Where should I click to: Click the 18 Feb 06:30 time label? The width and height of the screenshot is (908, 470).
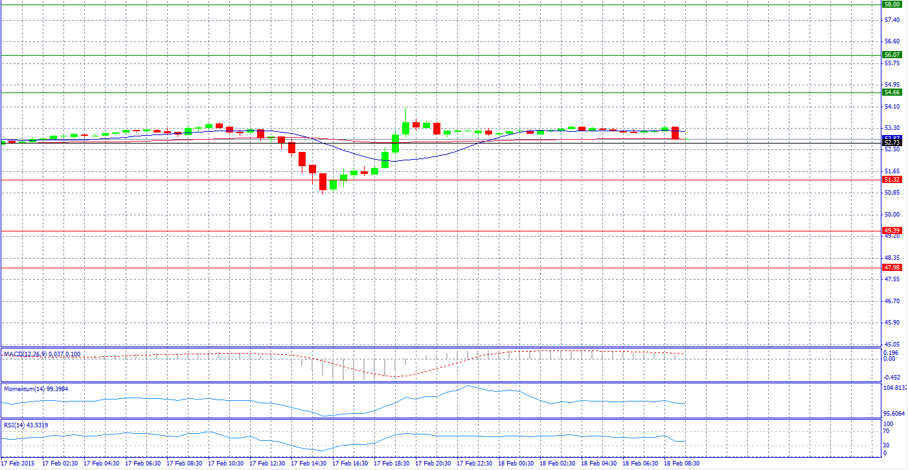pos(641,464)
